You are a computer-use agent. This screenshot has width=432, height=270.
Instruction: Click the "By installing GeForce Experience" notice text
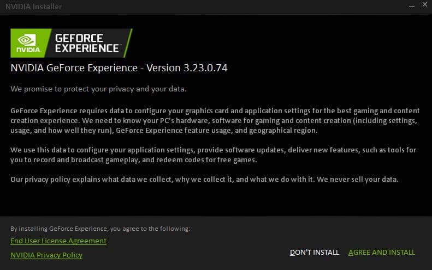click(x=100, y=229)
